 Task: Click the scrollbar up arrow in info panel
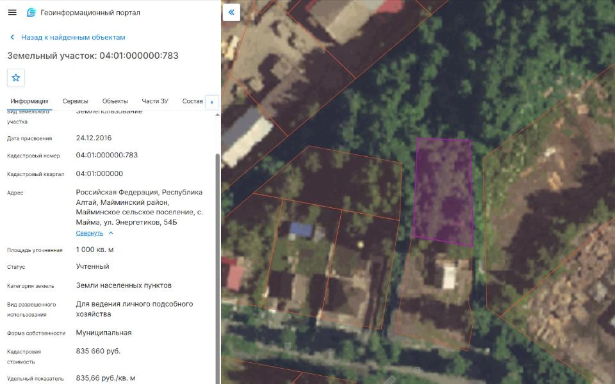(x=218, y=115)
